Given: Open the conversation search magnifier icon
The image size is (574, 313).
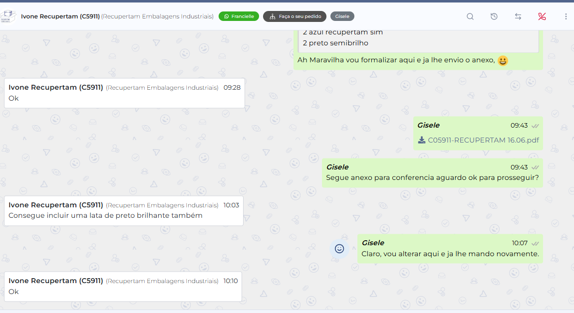Looking at the screenshot, I should [470, 16].
